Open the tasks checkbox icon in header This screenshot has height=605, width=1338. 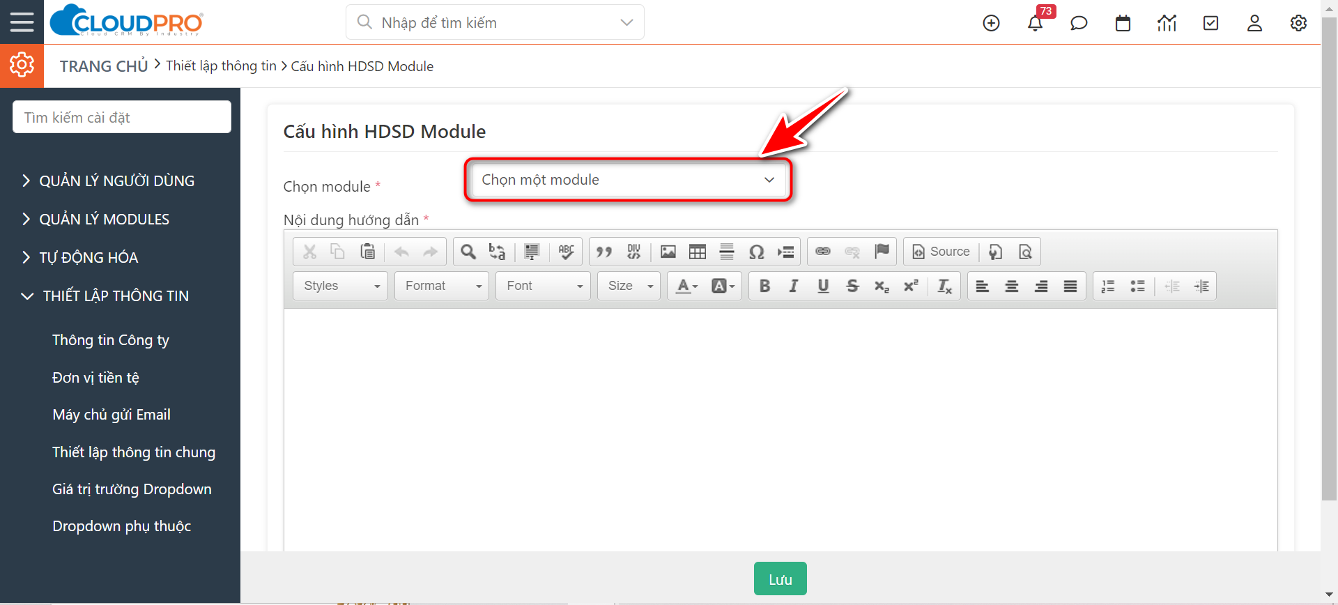[1210, 23]
